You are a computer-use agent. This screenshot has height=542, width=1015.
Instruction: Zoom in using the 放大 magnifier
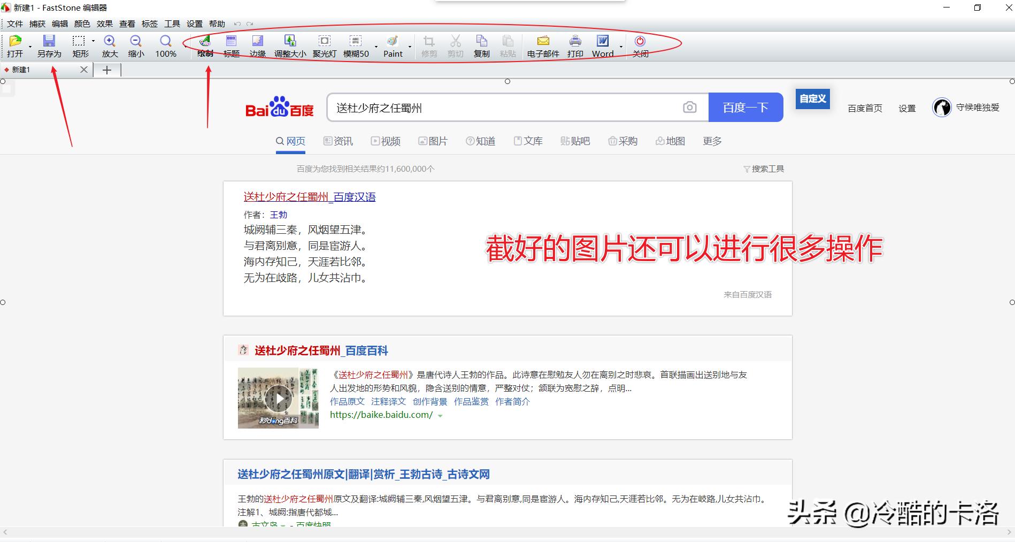click(109, 45)
